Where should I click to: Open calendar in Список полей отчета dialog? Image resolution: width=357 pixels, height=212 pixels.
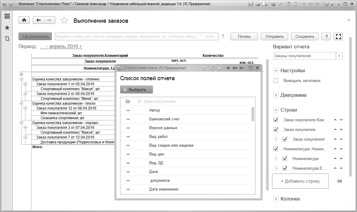(220, 68)
